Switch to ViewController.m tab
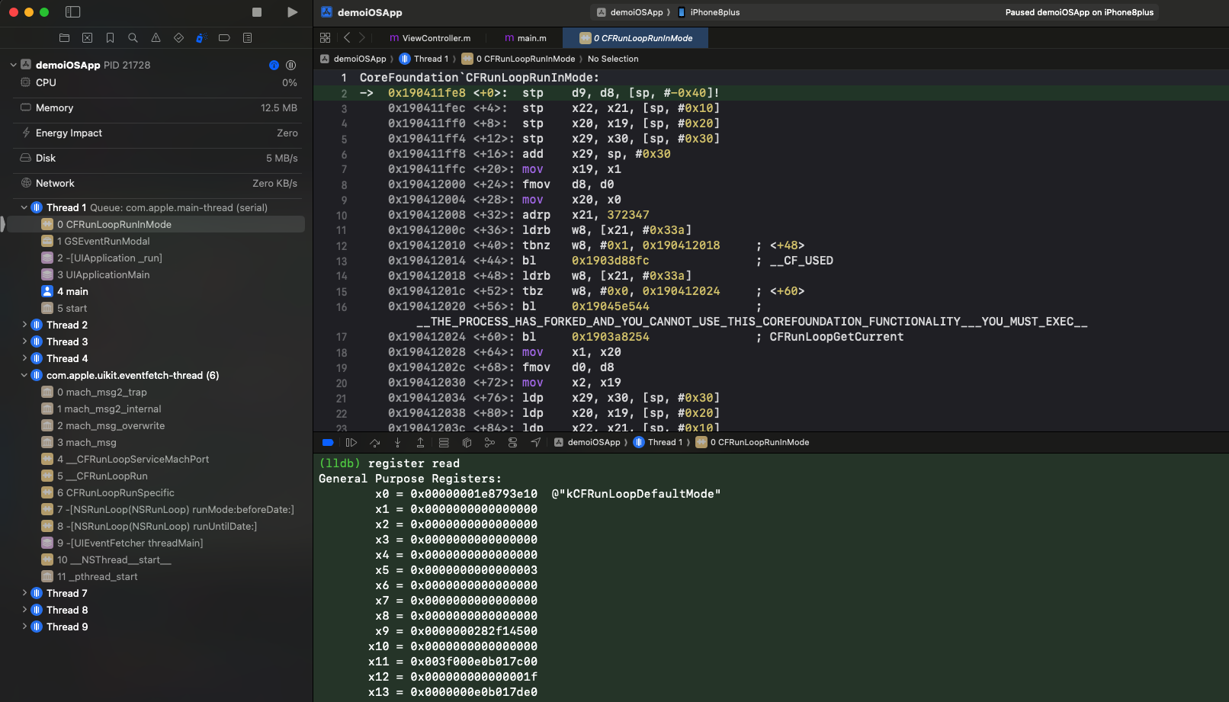Viewport: 1229px width, 702px height. (430, 38)
